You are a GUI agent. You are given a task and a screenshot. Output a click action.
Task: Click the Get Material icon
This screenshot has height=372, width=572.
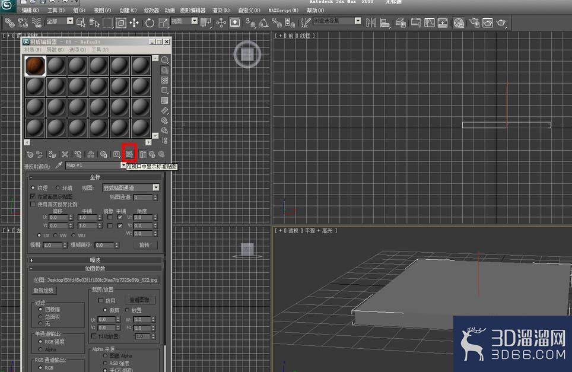tap(30, 155)
